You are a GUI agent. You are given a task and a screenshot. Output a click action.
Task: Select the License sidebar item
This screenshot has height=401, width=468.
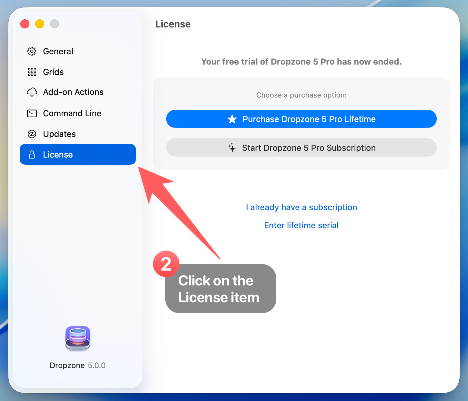(x=78, y=154)
